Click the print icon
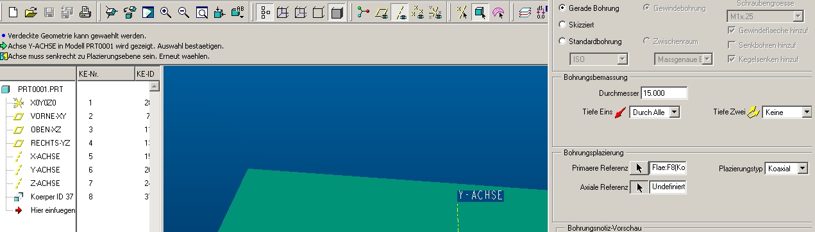 (85, 12)
